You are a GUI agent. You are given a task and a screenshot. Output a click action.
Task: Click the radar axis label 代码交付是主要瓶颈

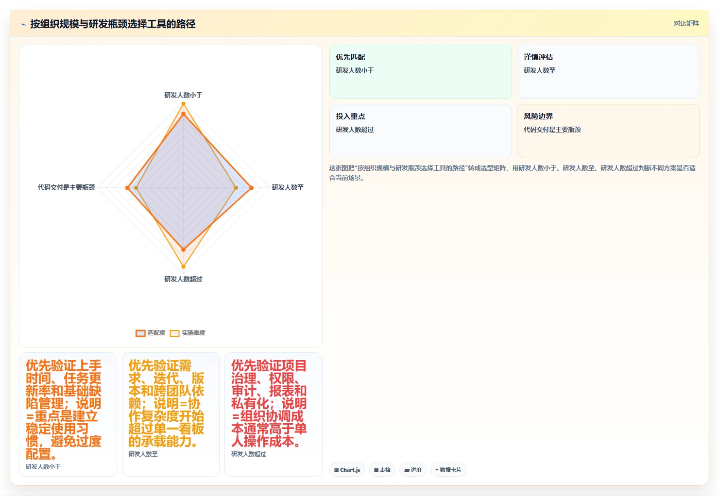67,187
